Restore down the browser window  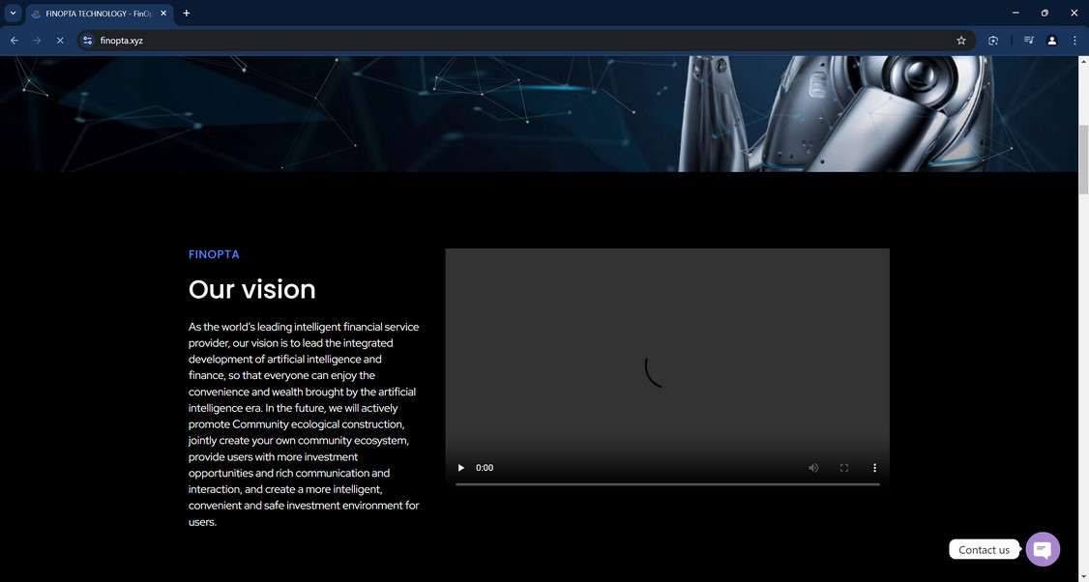1045,14
